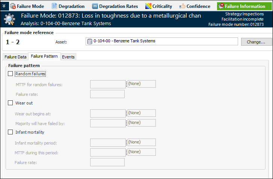
Task: Open Wear out begins at unit dropdown
Action: pos(142,113)
